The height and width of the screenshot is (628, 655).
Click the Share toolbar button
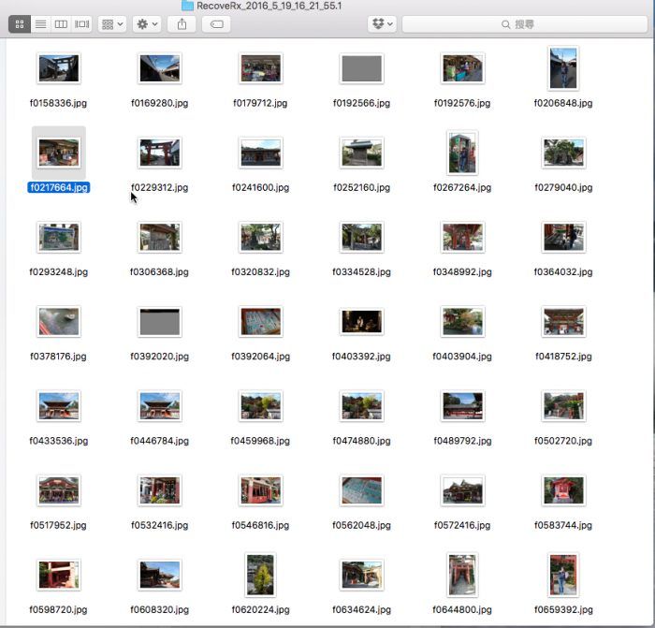coord(182,24)
